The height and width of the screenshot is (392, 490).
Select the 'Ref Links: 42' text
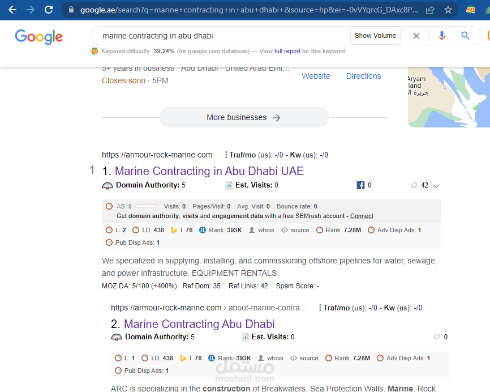pos(248,286)
